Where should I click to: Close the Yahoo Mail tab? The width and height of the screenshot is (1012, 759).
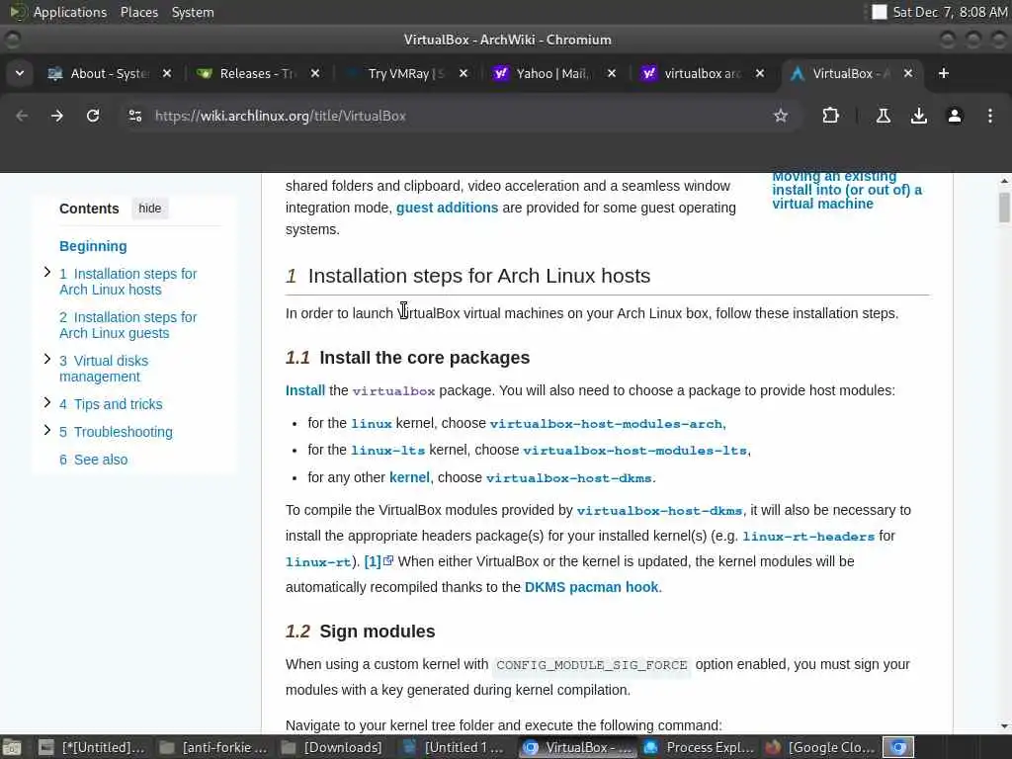pos(612,73)
